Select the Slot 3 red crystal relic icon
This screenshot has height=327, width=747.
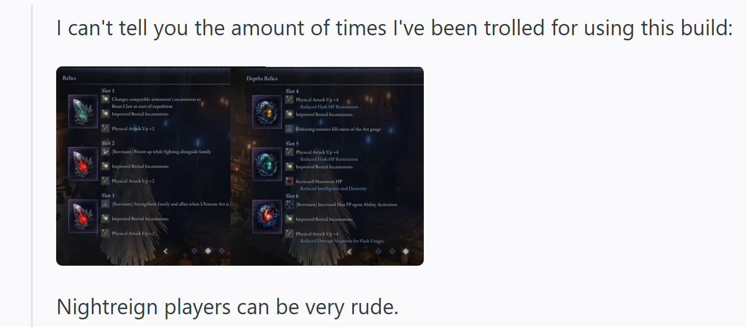point(83,216)
